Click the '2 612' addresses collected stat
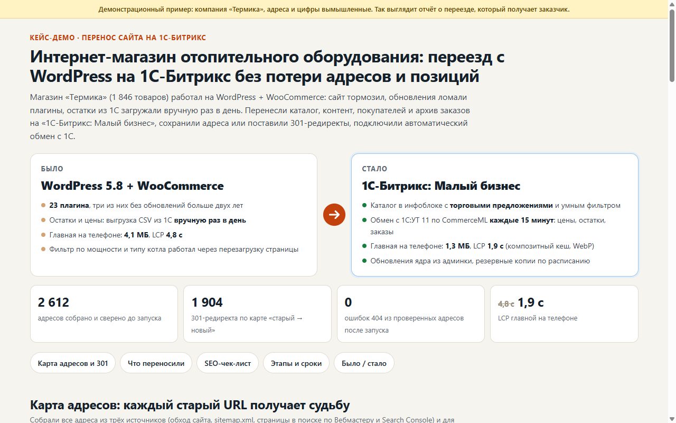The height and width of the screenshot is (423, 676). tap(53, 302)
